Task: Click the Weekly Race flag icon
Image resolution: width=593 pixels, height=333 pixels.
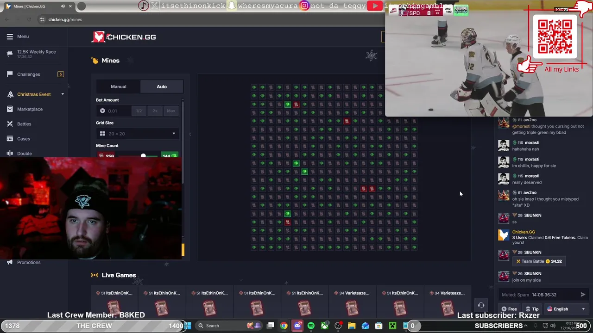Action: point(10,54)
